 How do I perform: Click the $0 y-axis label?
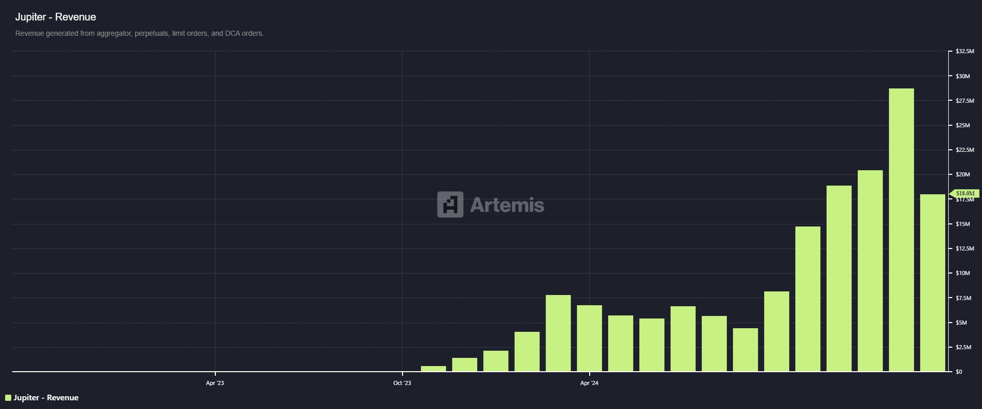[959, 372]
